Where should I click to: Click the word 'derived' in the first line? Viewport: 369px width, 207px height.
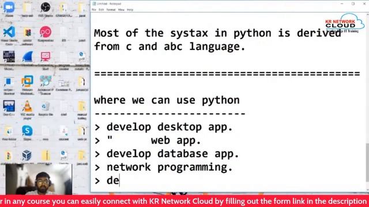pos(319,33)
